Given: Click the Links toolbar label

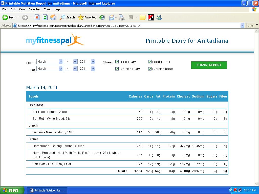Looking at the screenshot, I should pyautogui.click(x=250, y=26).
